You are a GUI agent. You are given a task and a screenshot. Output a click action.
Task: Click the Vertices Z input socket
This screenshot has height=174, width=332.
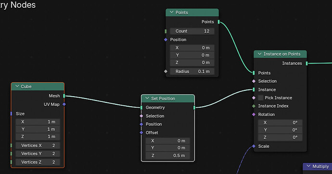pyautogui.click(x=11, y=162)
